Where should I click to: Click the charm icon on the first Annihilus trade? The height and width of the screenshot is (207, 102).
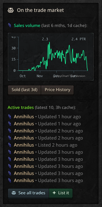[x=10, y=117]
